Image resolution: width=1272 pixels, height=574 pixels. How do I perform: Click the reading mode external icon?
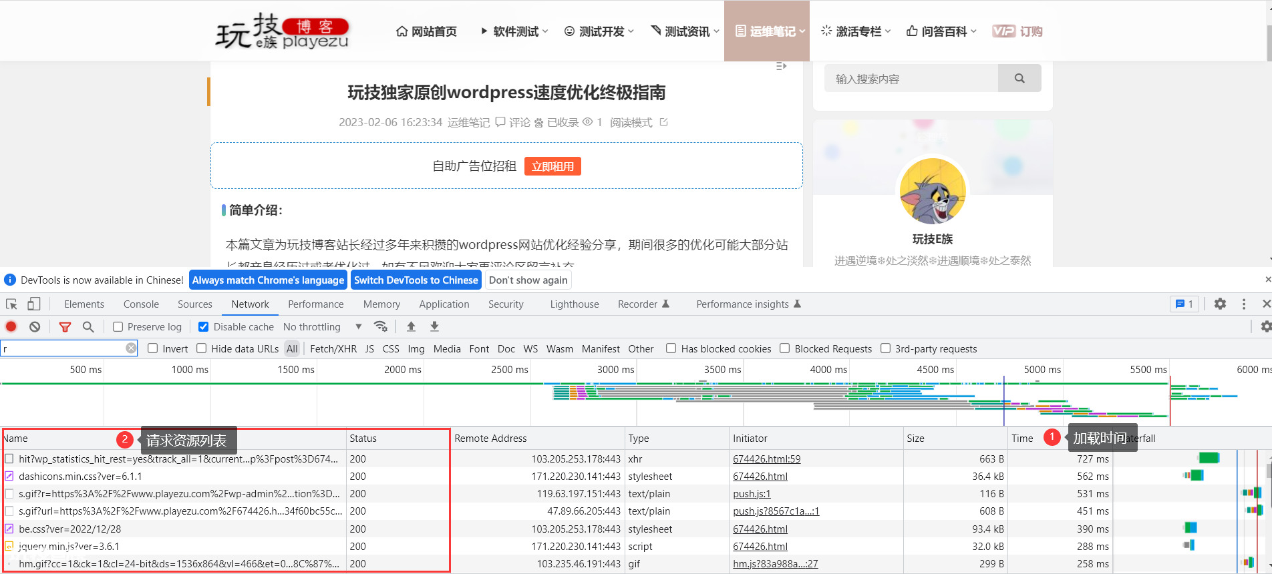point(663,122)
